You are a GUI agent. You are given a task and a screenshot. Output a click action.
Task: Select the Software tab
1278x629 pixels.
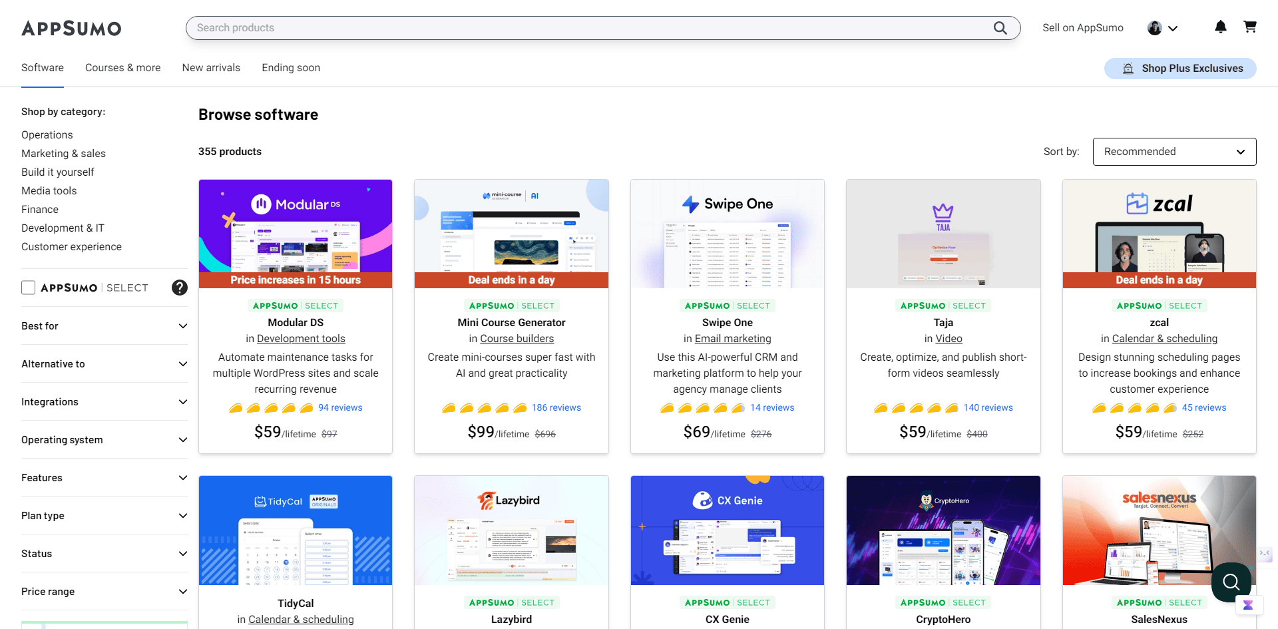tap(43, 68)
